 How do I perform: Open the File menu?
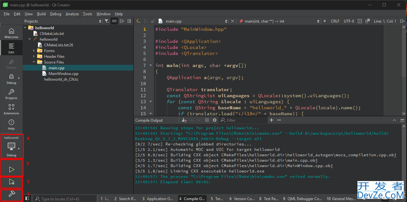[x=7, y=14]
